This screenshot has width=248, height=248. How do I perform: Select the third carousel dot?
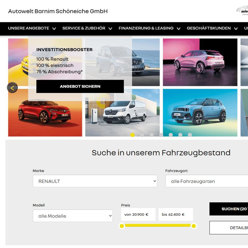click(x=152, y=135)
